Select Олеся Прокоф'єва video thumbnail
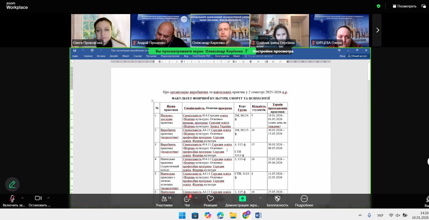Viewport: 429px width, 220px height. [100, 30]
